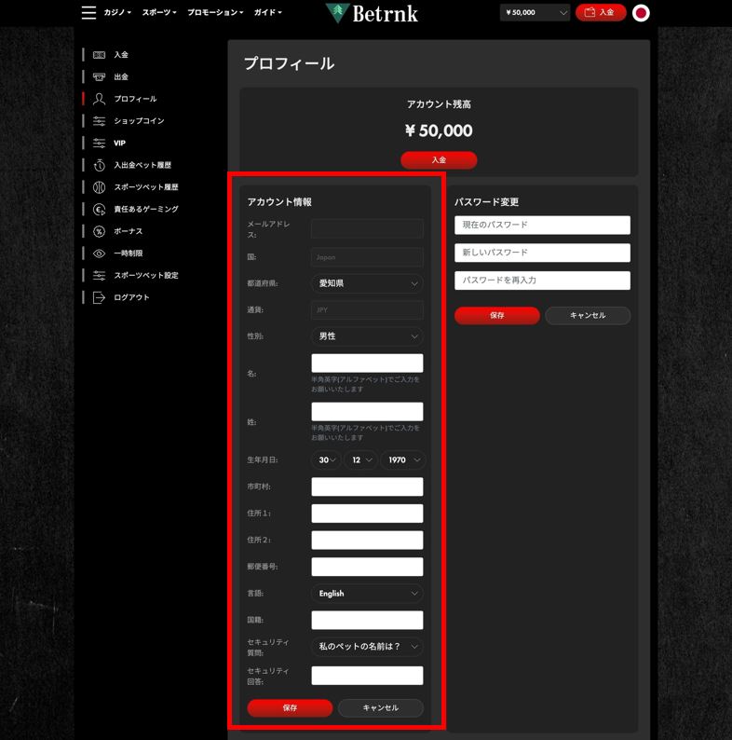Click the ショップコイン sliders icon
732x740 pixels.
[99, 121]
